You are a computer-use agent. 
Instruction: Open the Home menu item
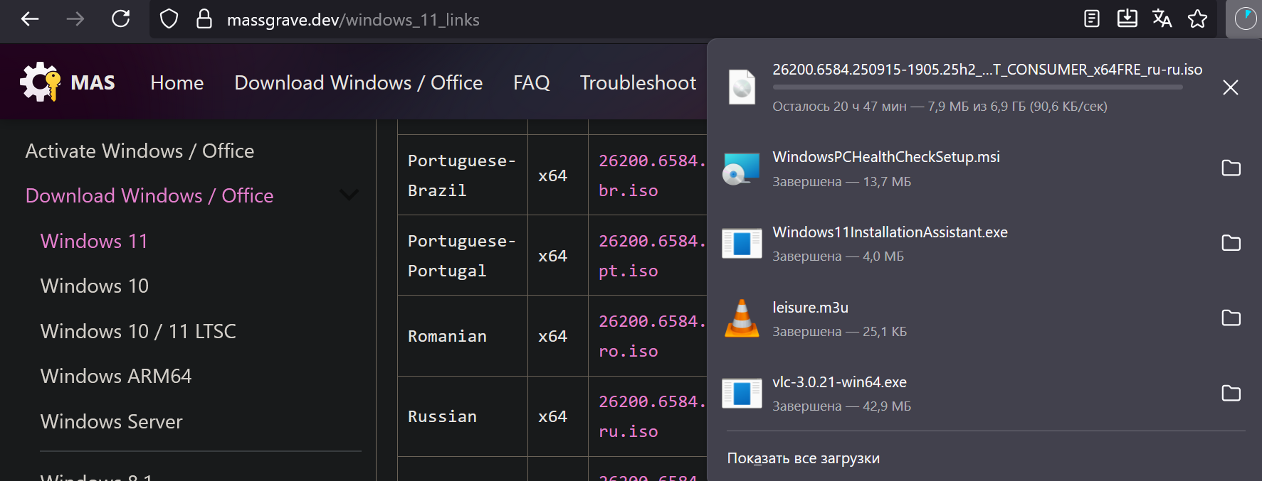[x=177, y=83]
